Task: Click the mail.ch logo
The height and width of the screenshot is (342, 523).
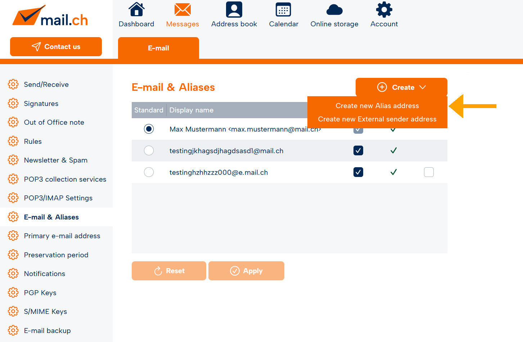Action: coord(50,16)
